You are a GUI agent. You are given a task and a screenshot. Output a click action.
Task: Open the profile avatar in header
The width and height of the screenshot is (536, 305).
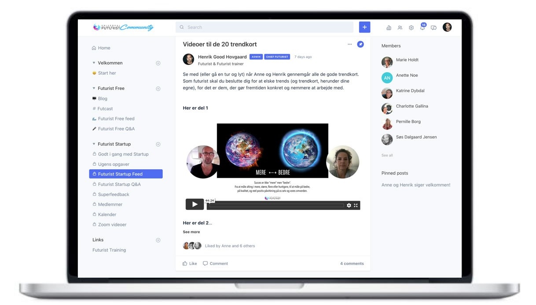tap(447, 27)
